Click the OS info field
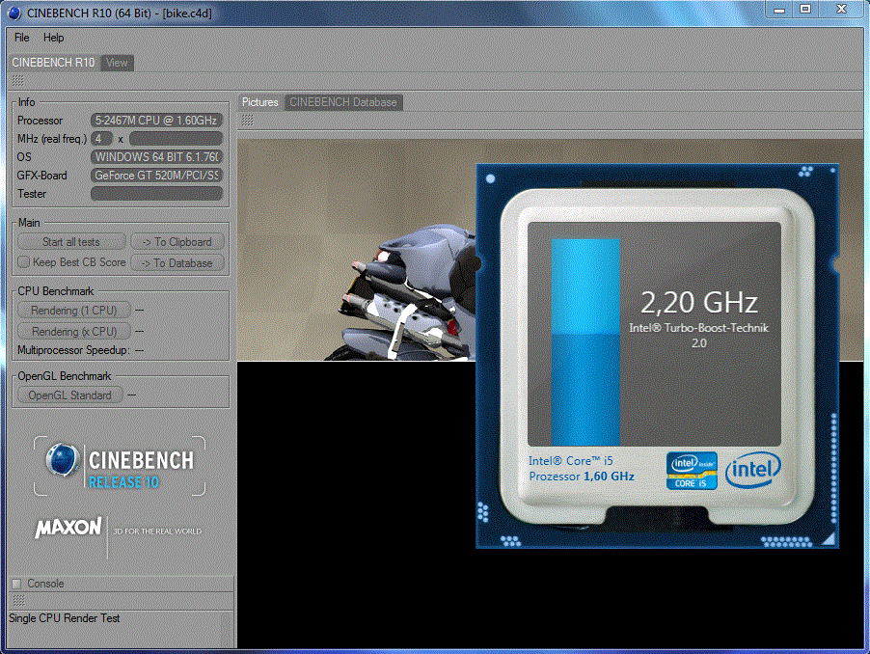The image size is (870, 654). (156, 156)
